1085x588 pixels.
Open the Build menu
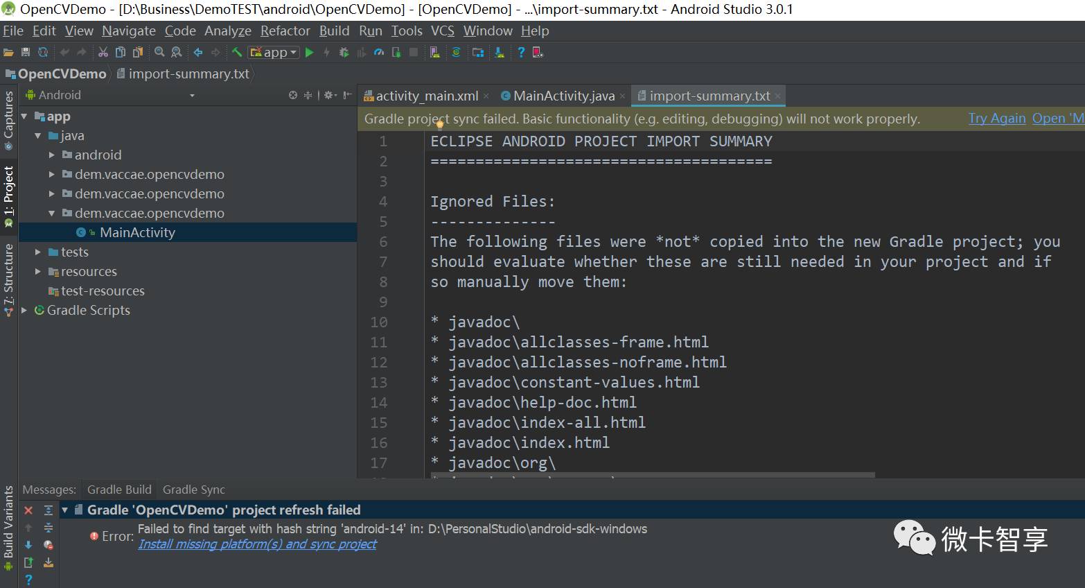[335, 31]
